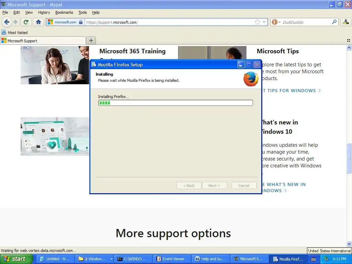Switch to Microsoft Support Mypal taskbar button
Screen dimensions: 352x264
coord(250,259)
